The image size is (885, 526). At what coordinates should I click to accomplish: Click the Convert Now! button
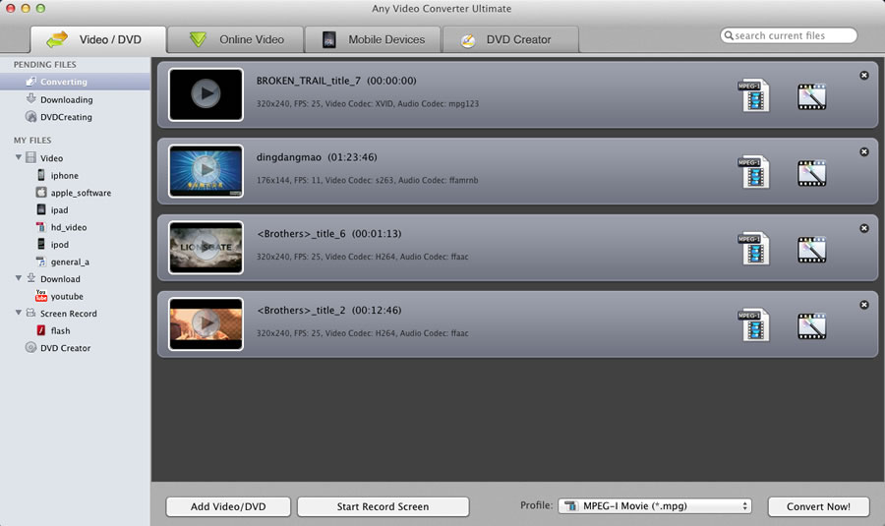[x=818, y=506]
